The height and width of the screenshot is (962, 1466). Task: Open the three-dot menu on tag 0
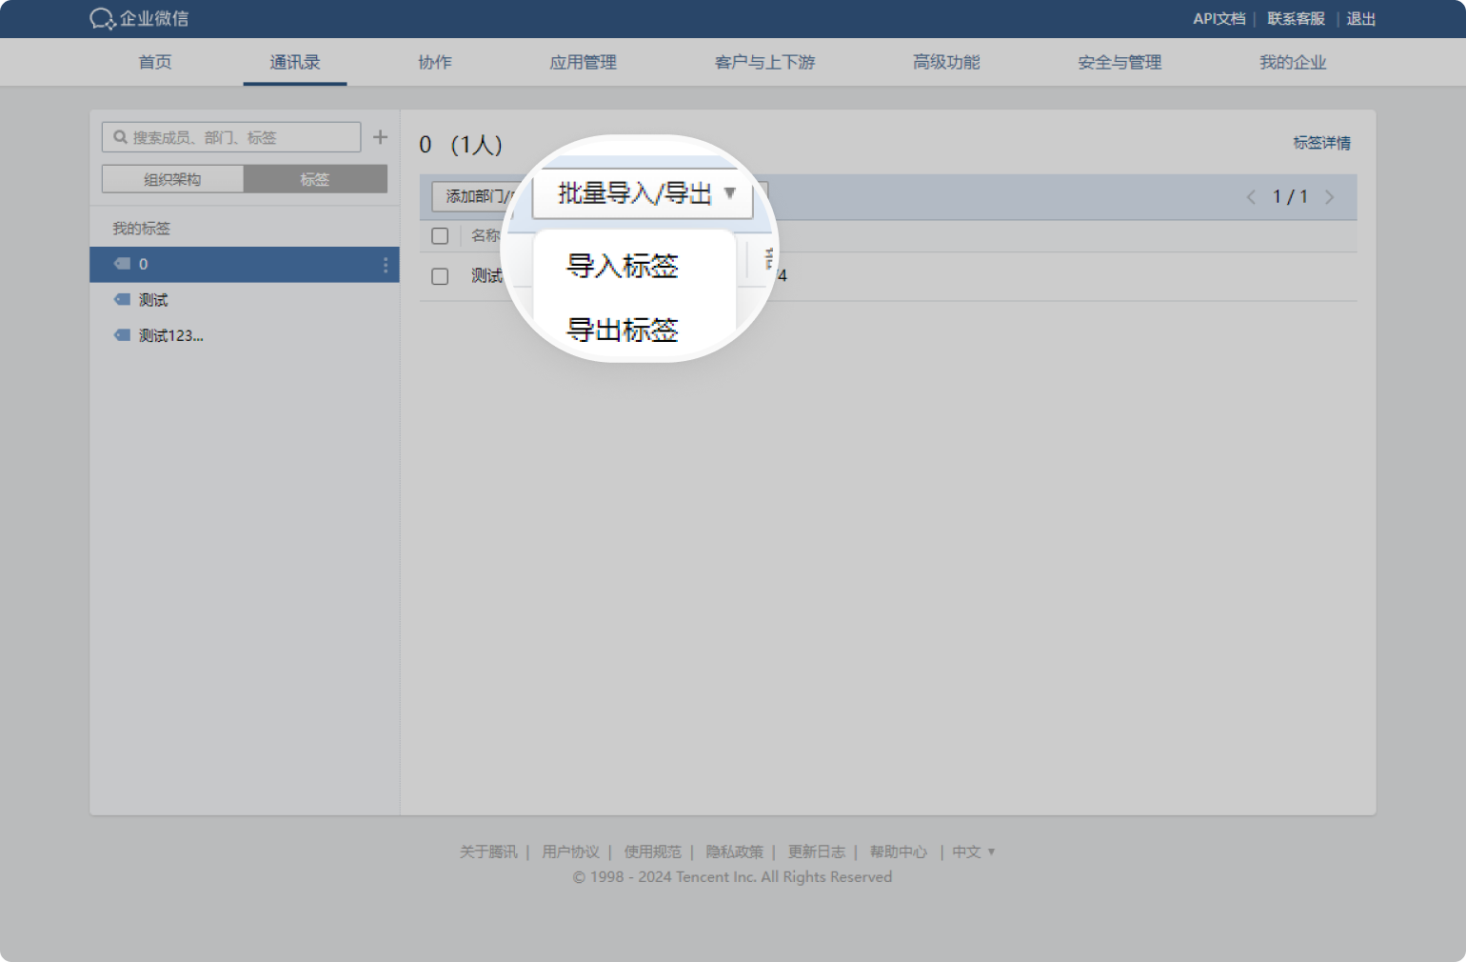386,265
